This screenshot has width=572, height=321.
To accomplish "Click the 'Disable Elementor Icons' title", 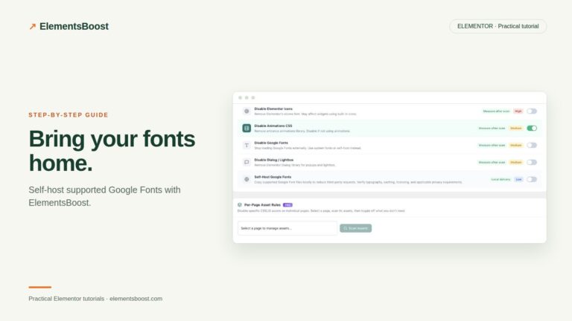I will 273,108.
